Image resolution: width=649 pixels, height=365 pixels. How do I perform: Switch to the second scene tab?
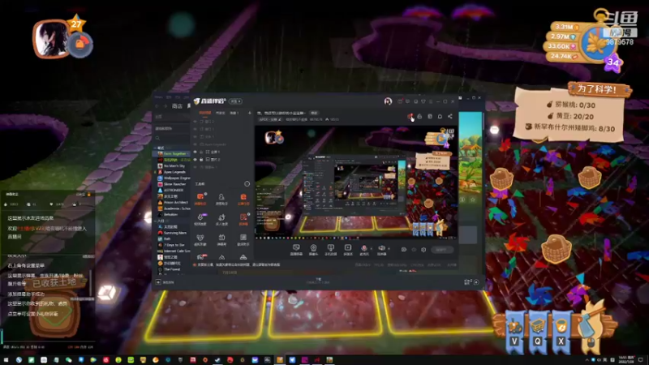220,113
